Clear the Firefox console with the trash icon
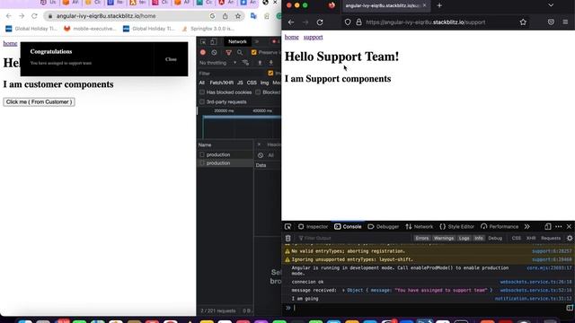575x323 pixels. coord(288,238)
